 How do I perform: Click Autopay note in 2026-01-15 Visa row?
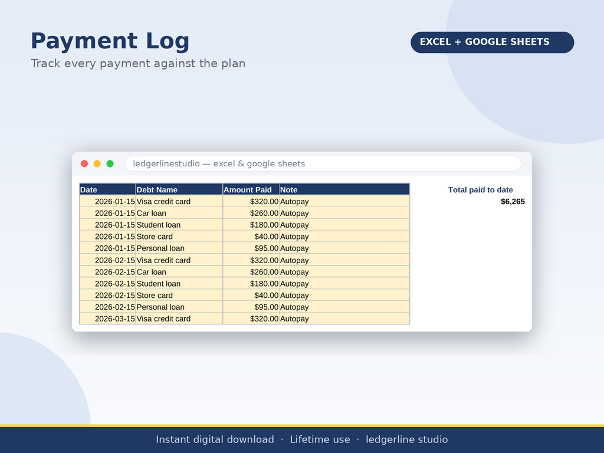[344, 202]
